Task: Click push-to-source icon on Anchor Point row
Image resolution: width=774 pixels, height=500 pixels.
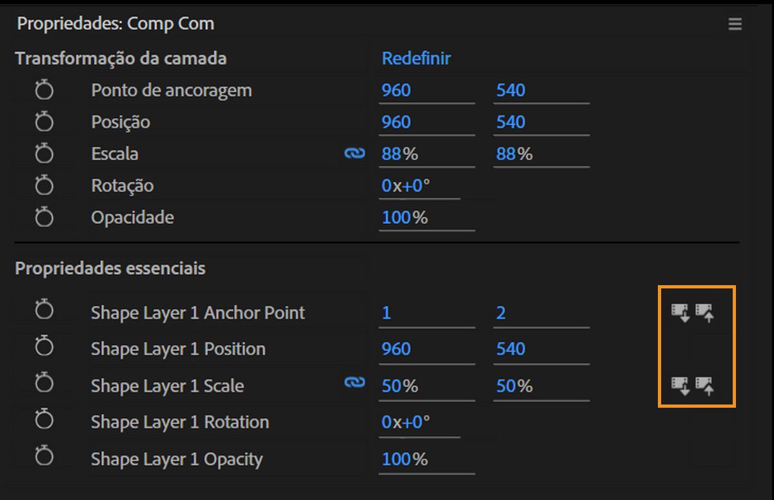Action: point(705,313)
